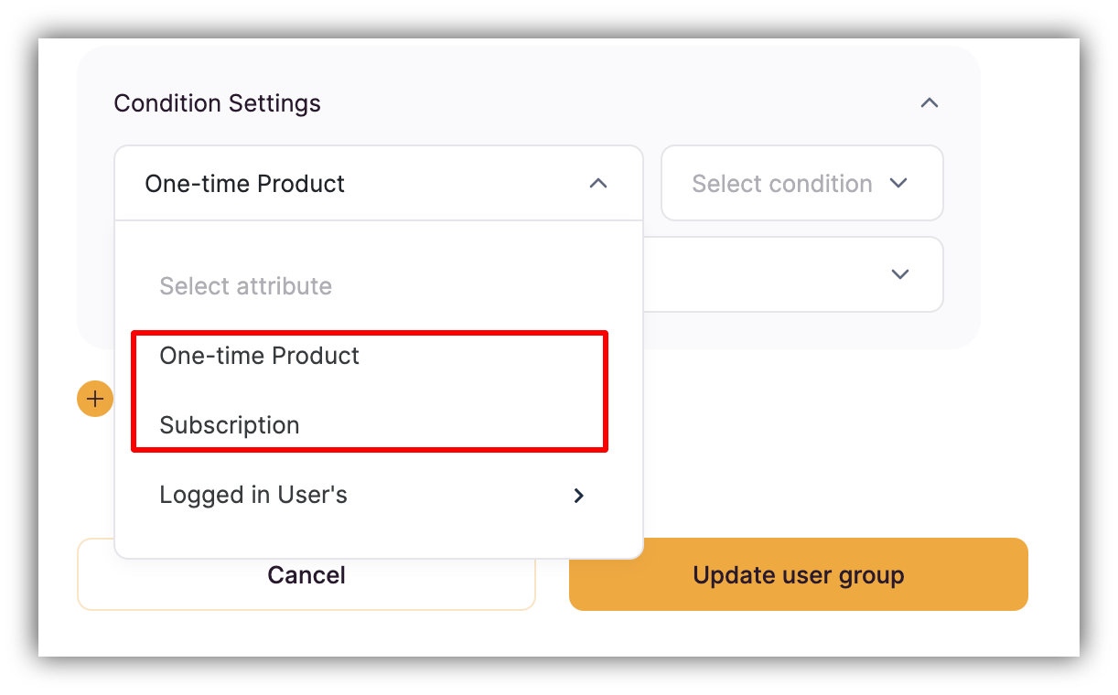This screenshot has width=1118, height=695.
Task: Click the upward chevron on One-time Product dropdown
Action: 598,183
